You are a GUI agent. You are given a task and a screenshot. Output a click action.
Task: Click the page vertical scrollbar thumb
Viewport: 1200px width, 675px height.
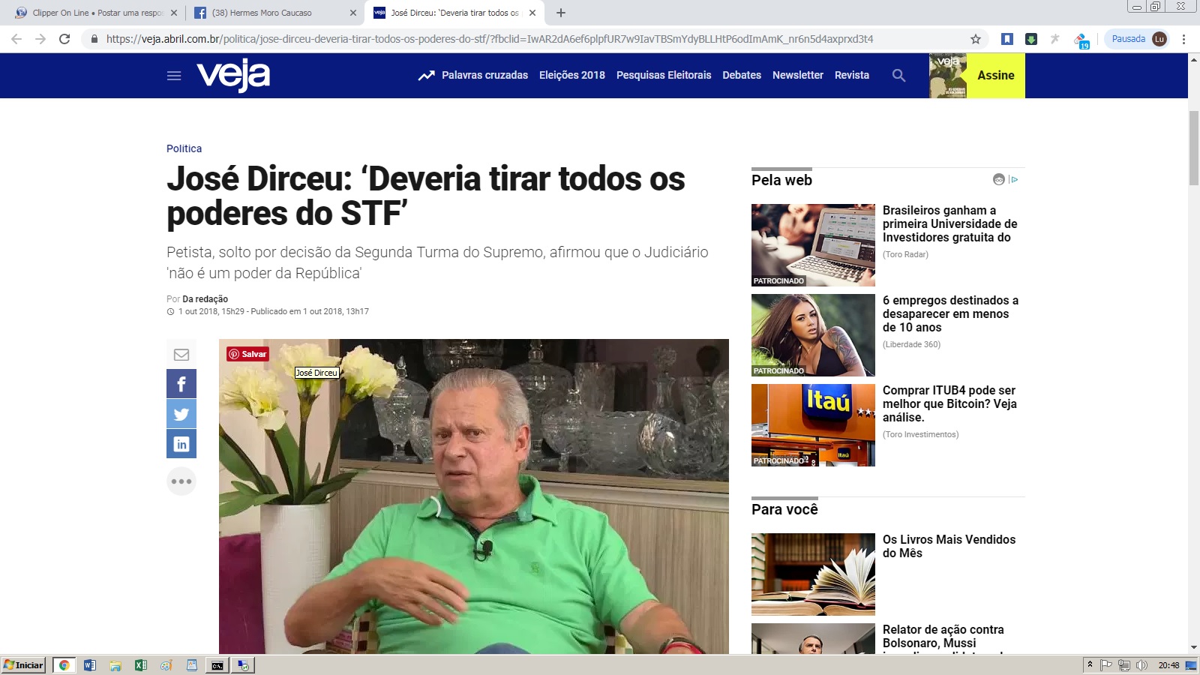[1194, 148]
